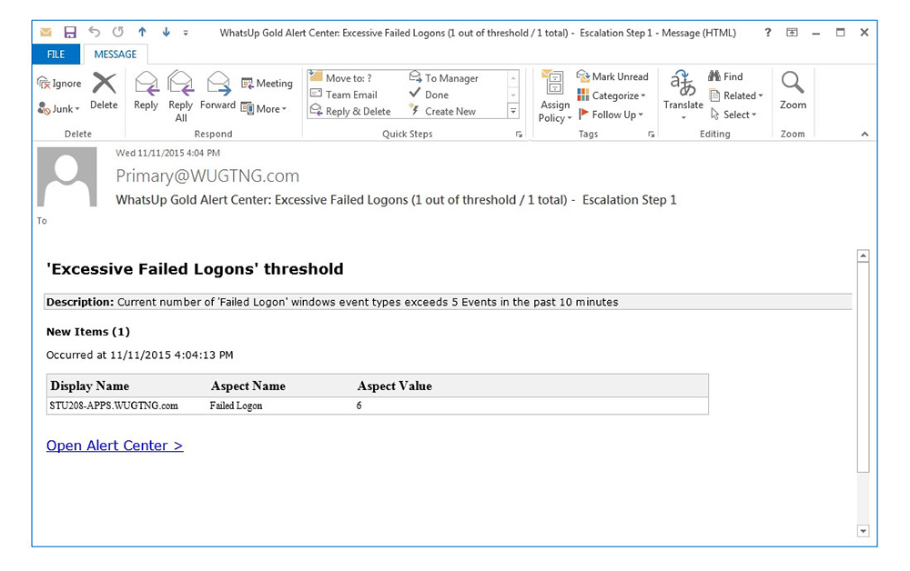Click the scrollbar up arrow
The image size is (910, 571).
[863, 255]
